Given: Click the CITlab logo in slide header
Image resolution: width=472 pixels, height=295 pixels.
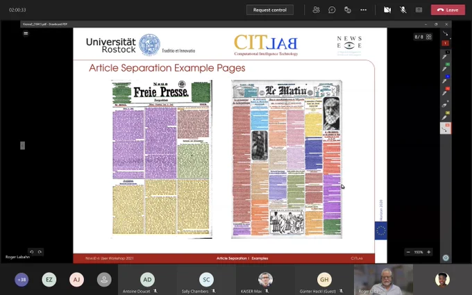Looking at the screenshot, I should pos(266,45).
